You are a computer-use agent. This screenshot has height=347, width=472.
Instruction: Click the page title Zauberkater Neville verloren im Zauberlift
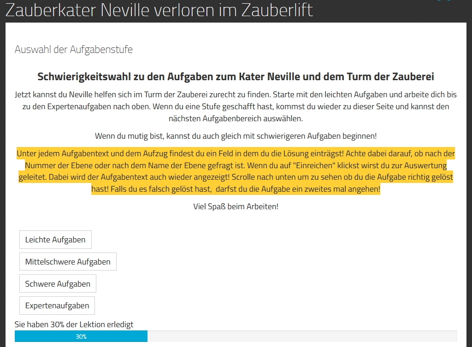click(159, 10)
